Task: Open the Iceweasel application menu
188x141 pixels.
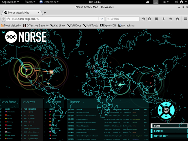Action: (49, 2)
